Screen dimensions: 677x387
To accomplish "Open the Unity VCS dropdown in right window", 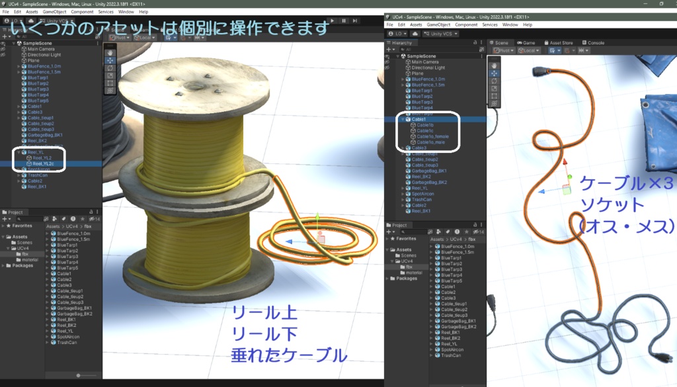I will click(x=440, y=34).
